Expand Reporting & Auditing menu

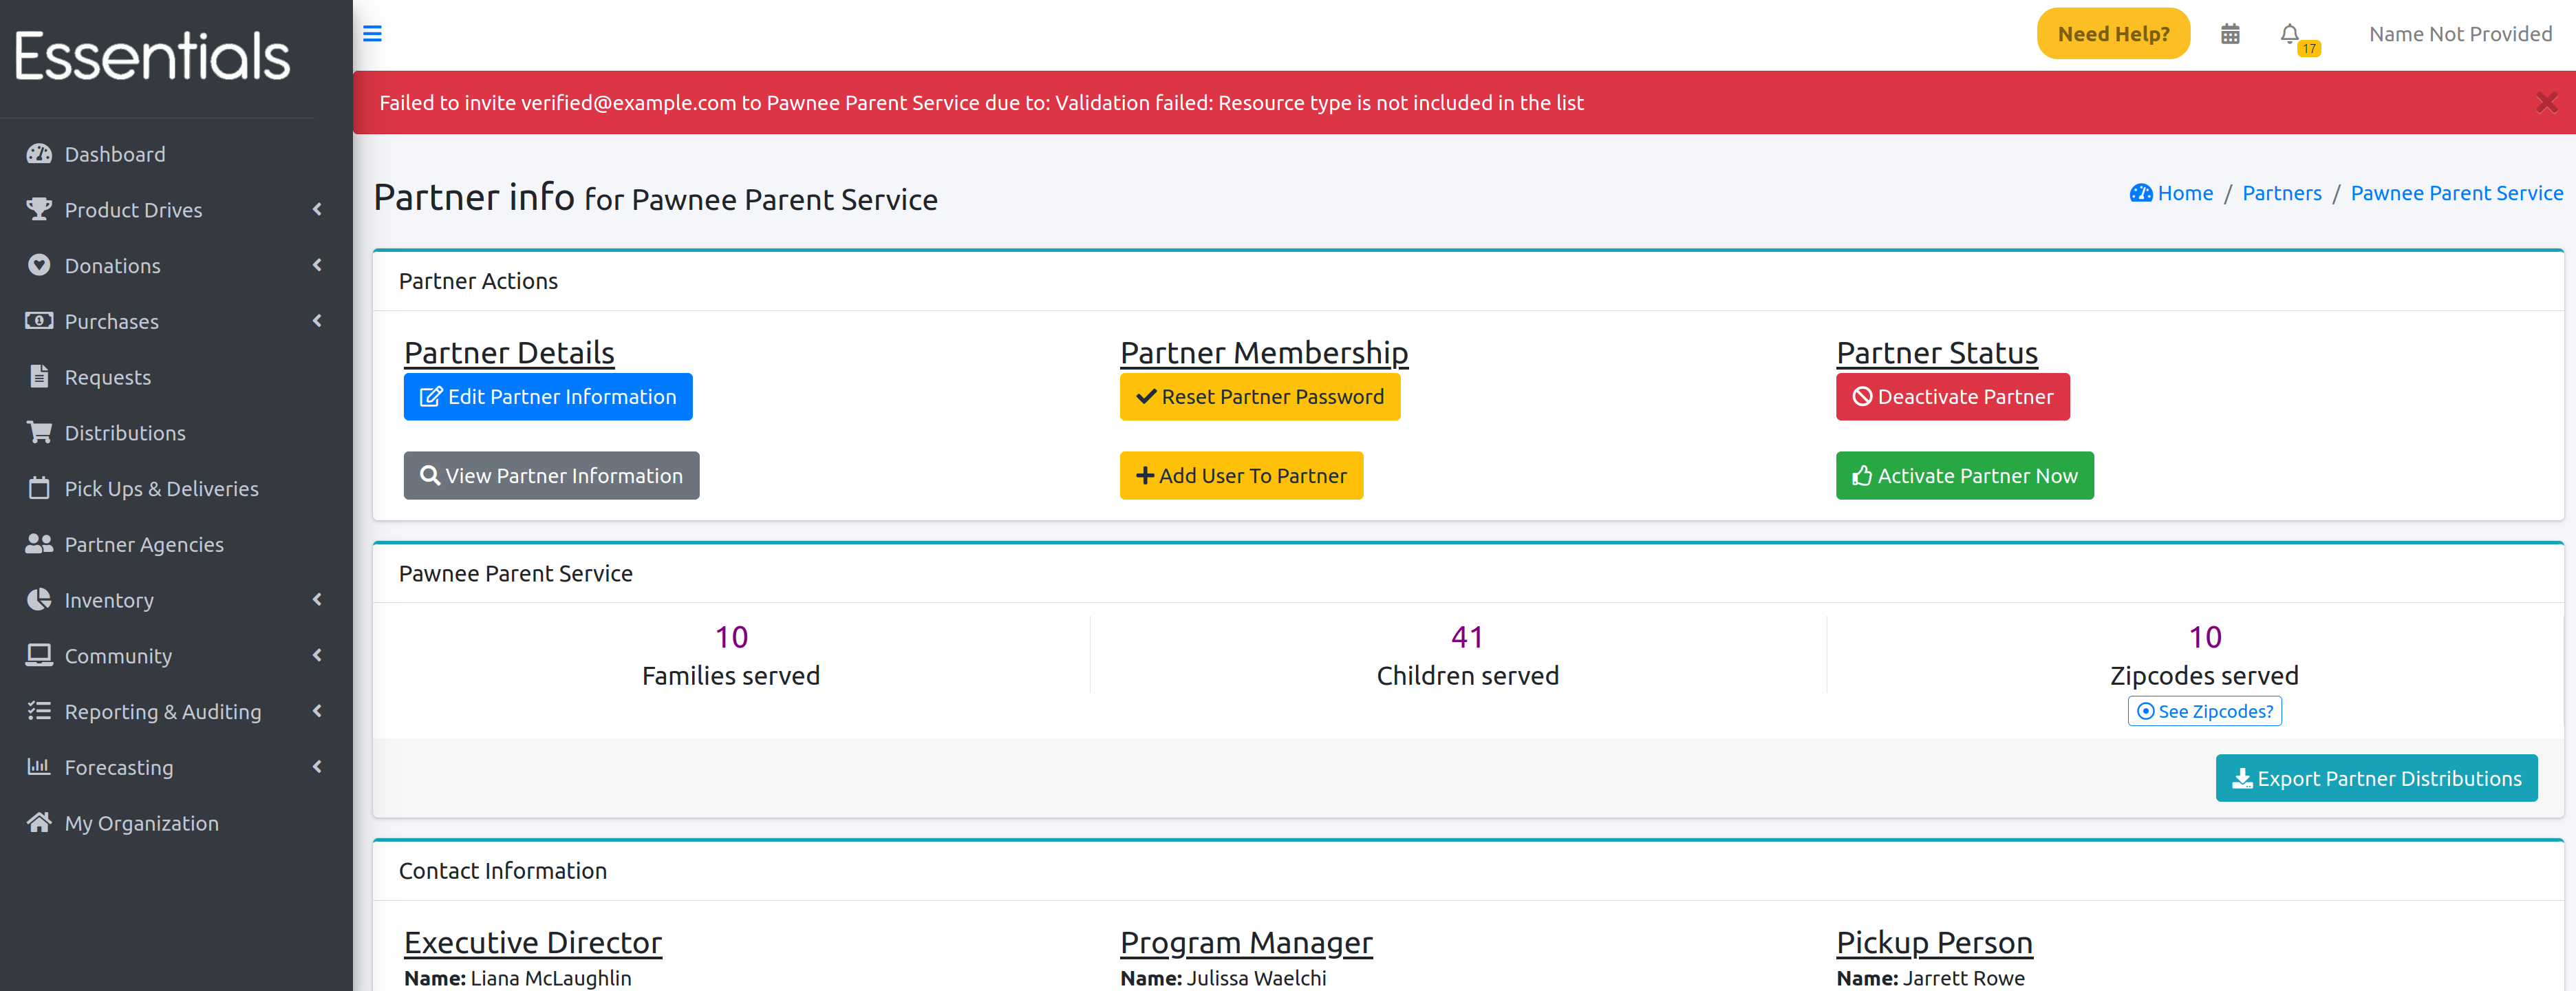tap(162, 711)
